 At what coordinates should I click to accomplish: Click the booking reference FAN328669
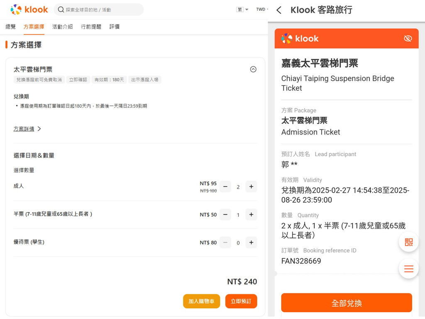[301, 261]
